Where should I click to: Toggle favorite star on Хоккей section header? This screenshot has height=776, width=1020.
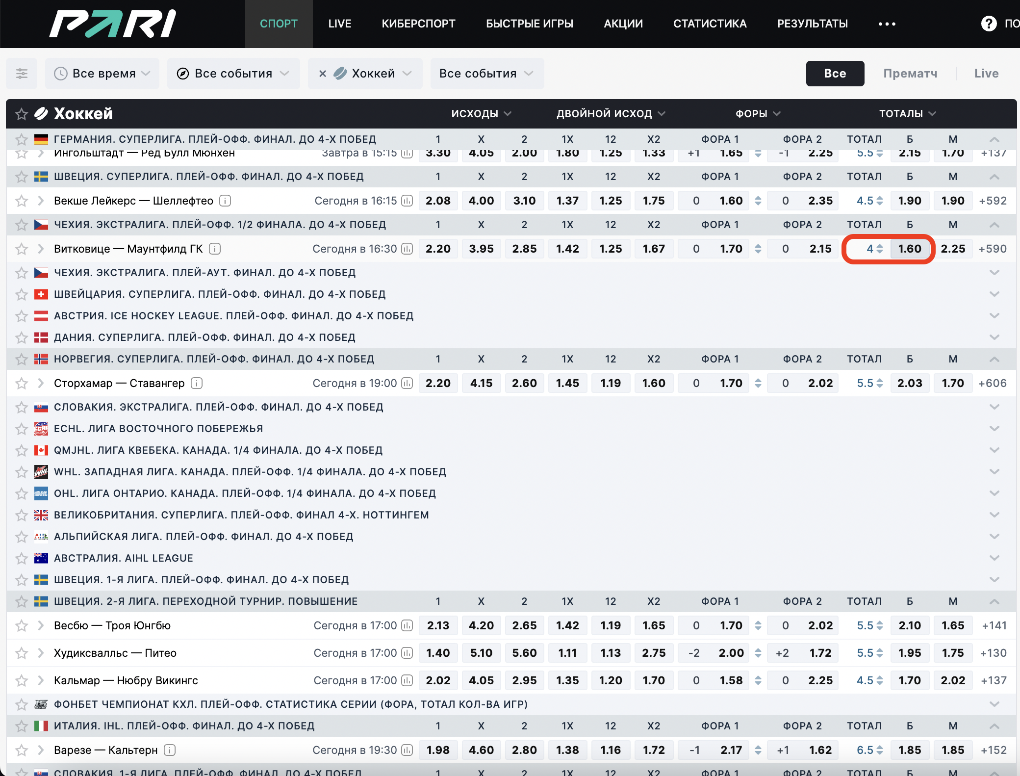point(21,113)
